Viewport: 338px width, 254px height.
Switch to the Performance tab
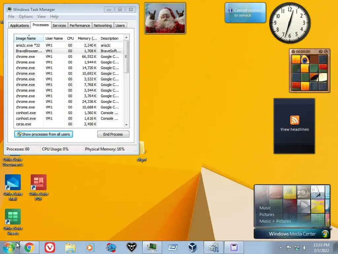point(80,25)
